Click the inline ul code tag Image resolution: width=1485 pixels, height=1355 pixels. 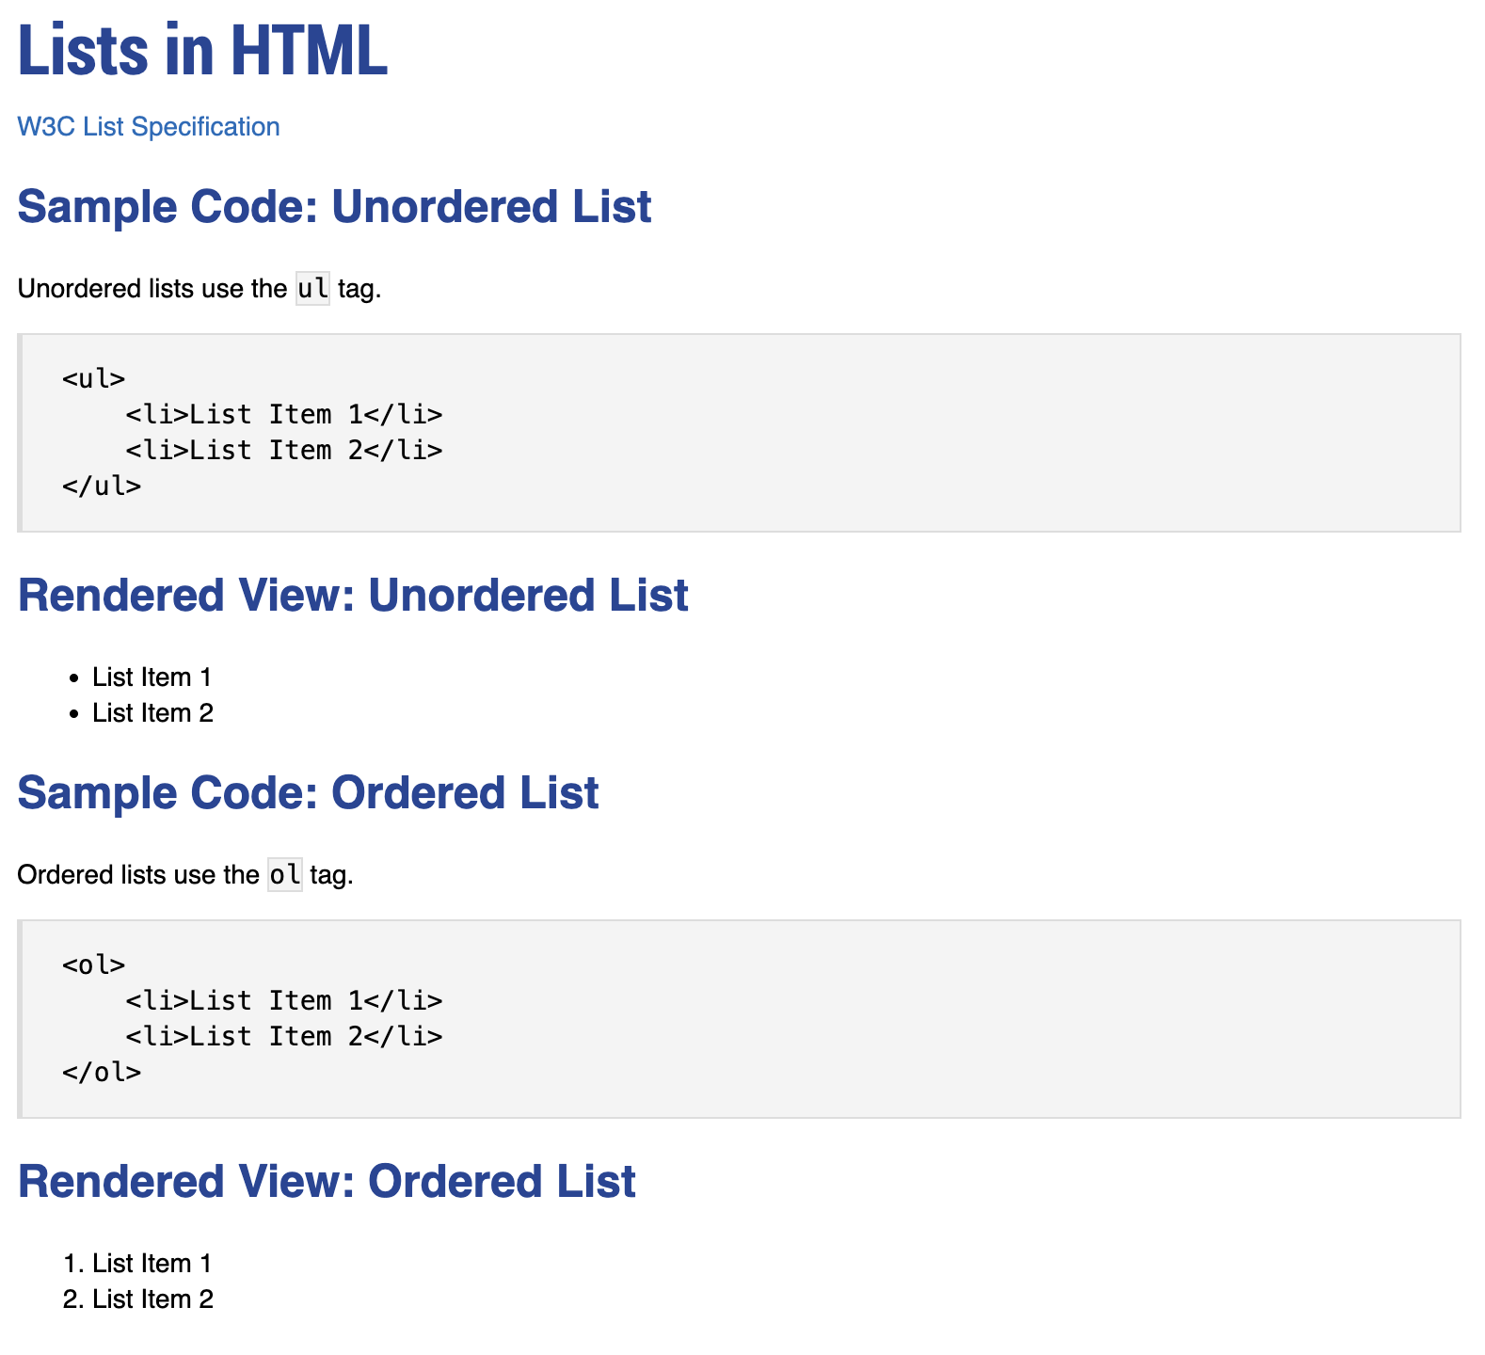click(x=312, y=288)
